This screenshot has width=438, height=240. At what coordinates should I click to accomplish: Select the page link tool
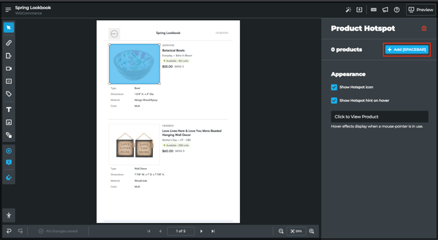click(x=8, y=56)
